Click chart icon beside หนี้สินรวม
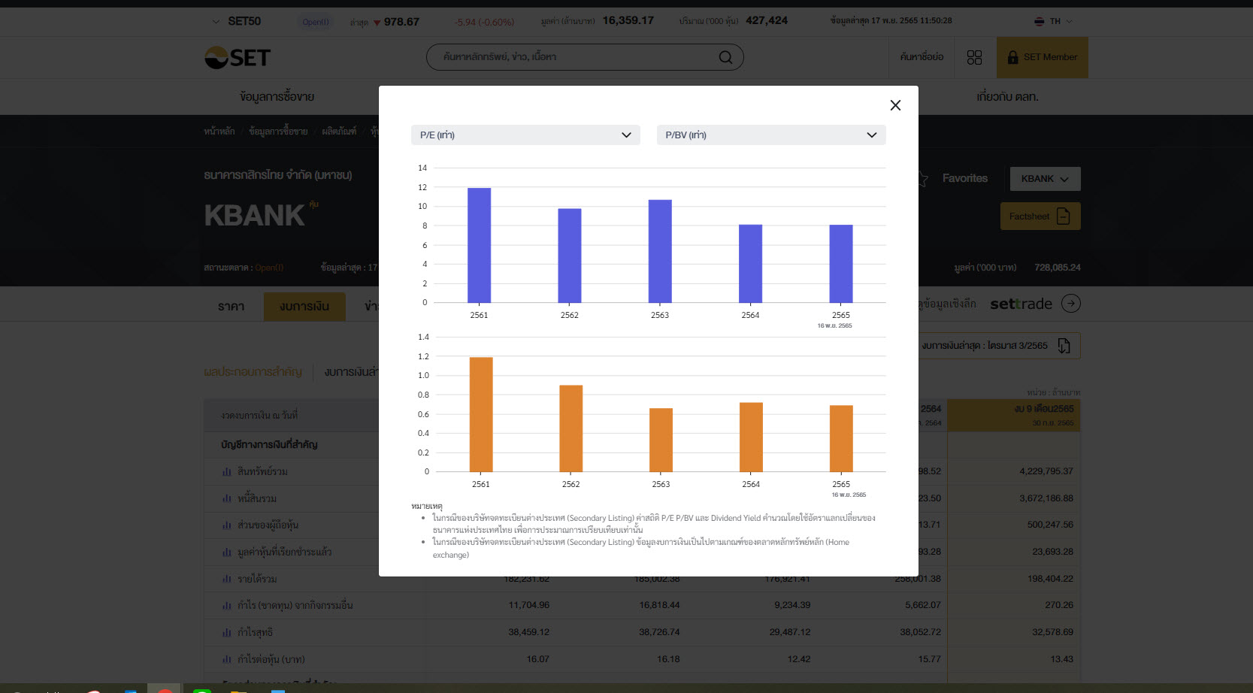 coord(226,499)
